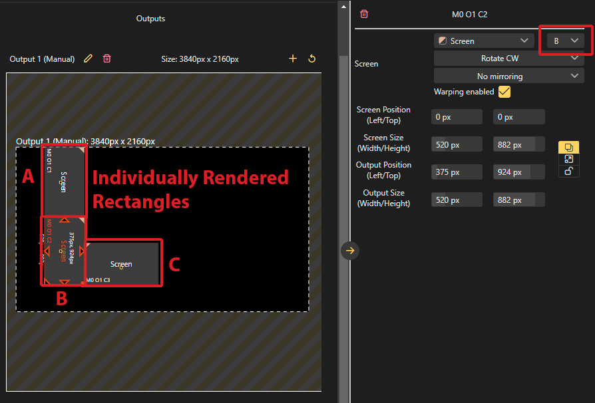Click the unlocked padlock icon
The height and width of the screenshot is (403, 595).
[568, 171]
